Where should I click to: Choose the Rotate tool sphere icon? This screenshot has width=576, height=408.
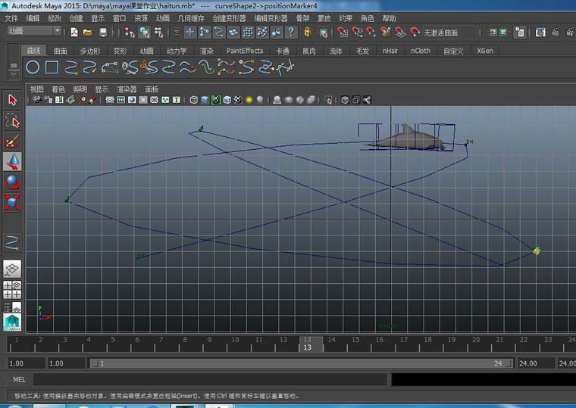tap(13, 182)
